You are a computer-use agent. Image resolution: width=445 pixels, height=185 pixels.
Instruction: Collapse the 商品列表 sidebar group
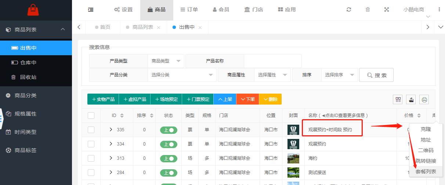[x=36, y=30]
